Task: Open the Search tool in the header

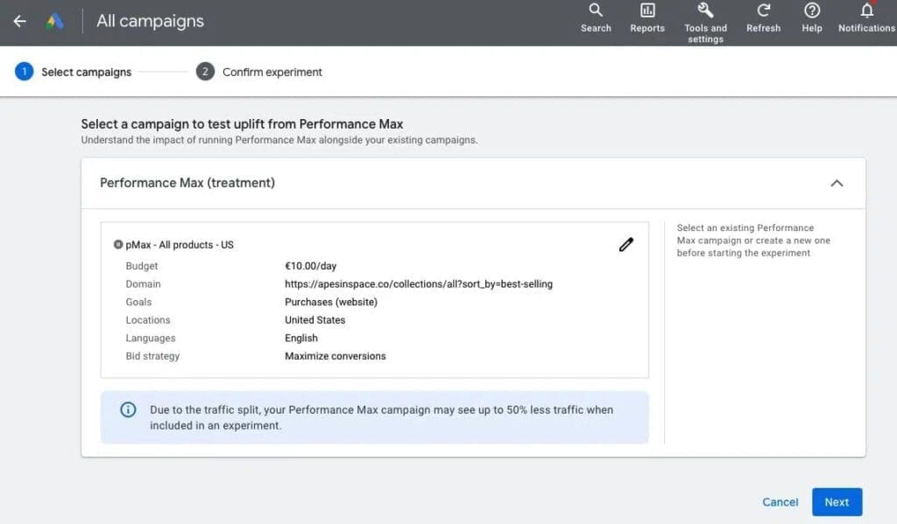Action: tap(596, 18)
